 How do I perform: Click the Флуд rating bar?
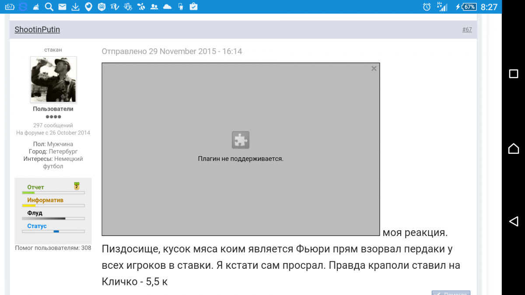[x=53, y=218]
